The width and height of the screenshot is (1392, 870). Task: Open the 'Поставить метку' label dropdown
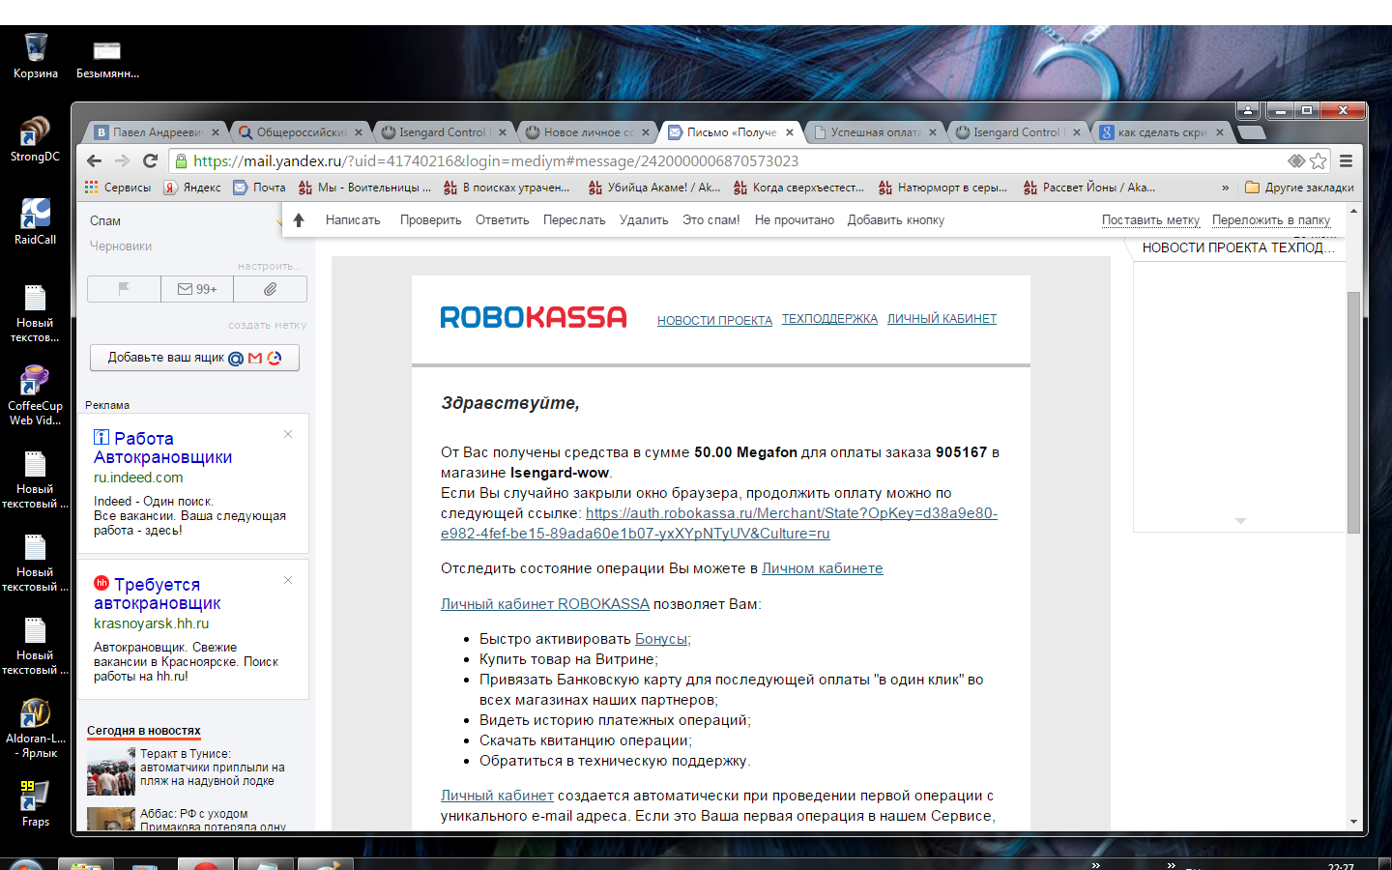click(1150, 220)
